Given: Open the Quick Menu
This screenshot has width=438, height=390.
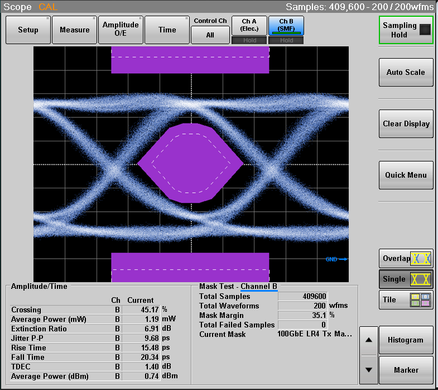Looking at the screenshot, I should 406,175.
